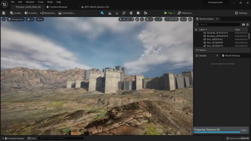This screenshot has height=141, width=251.
Task: Open the Blueprints dropdown
Action: click(x=48, y=13)
